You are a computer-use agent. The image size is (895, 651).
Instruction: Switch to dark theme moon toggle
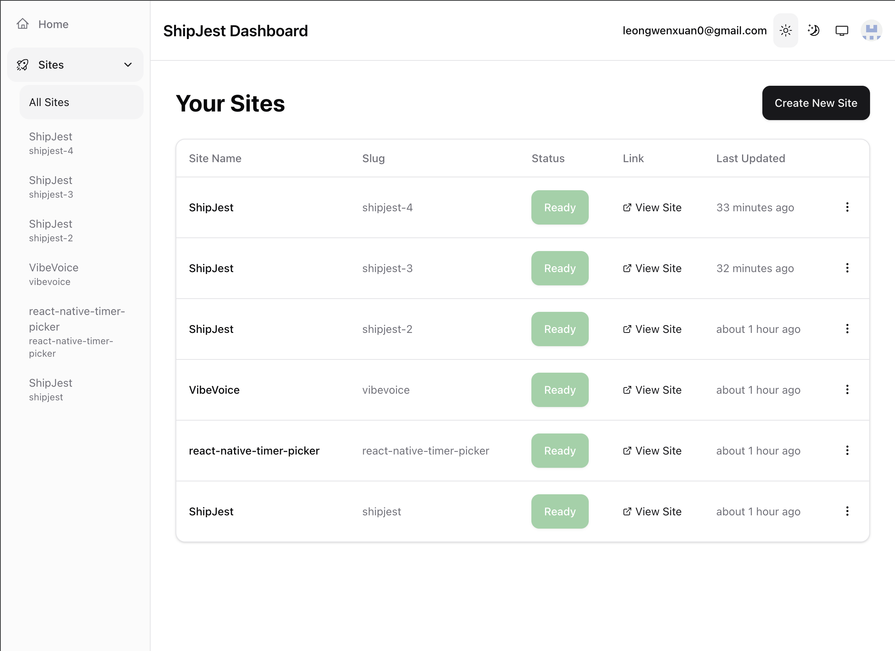click(x=813, y=31)
